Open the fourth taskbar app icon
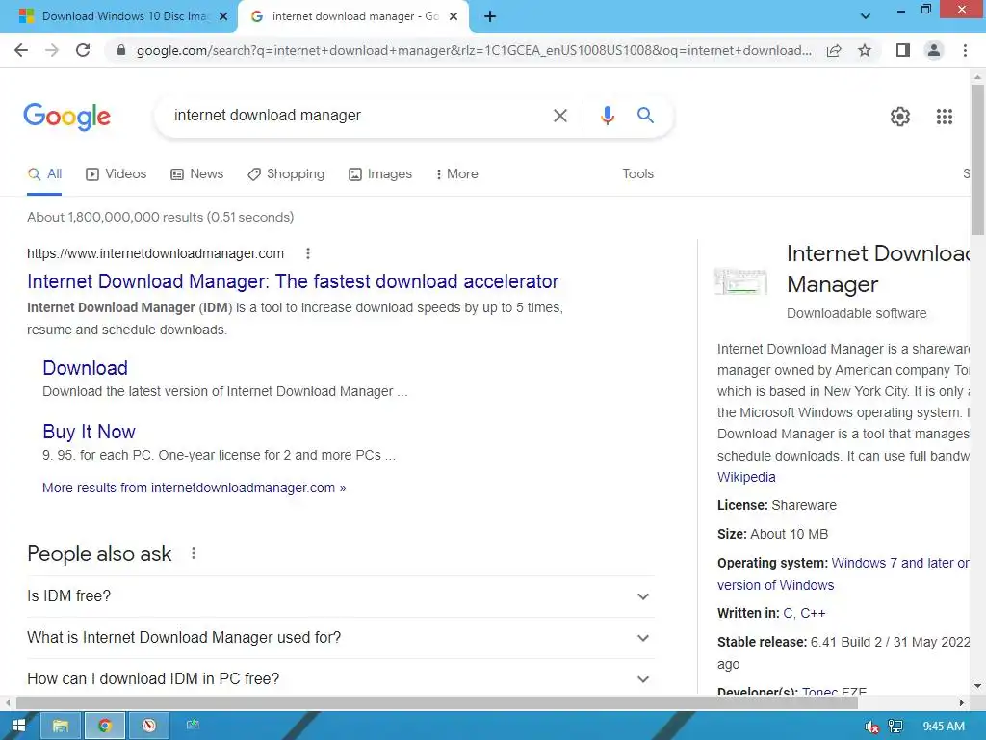The height and width of the screenshot is (740, 986). 193,726
